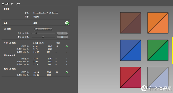Open the ΔE 2000(1:1:1) type dropdown
Image resolution: width=173 pixels, height=93 pixels.
click(x=44, y=29)
